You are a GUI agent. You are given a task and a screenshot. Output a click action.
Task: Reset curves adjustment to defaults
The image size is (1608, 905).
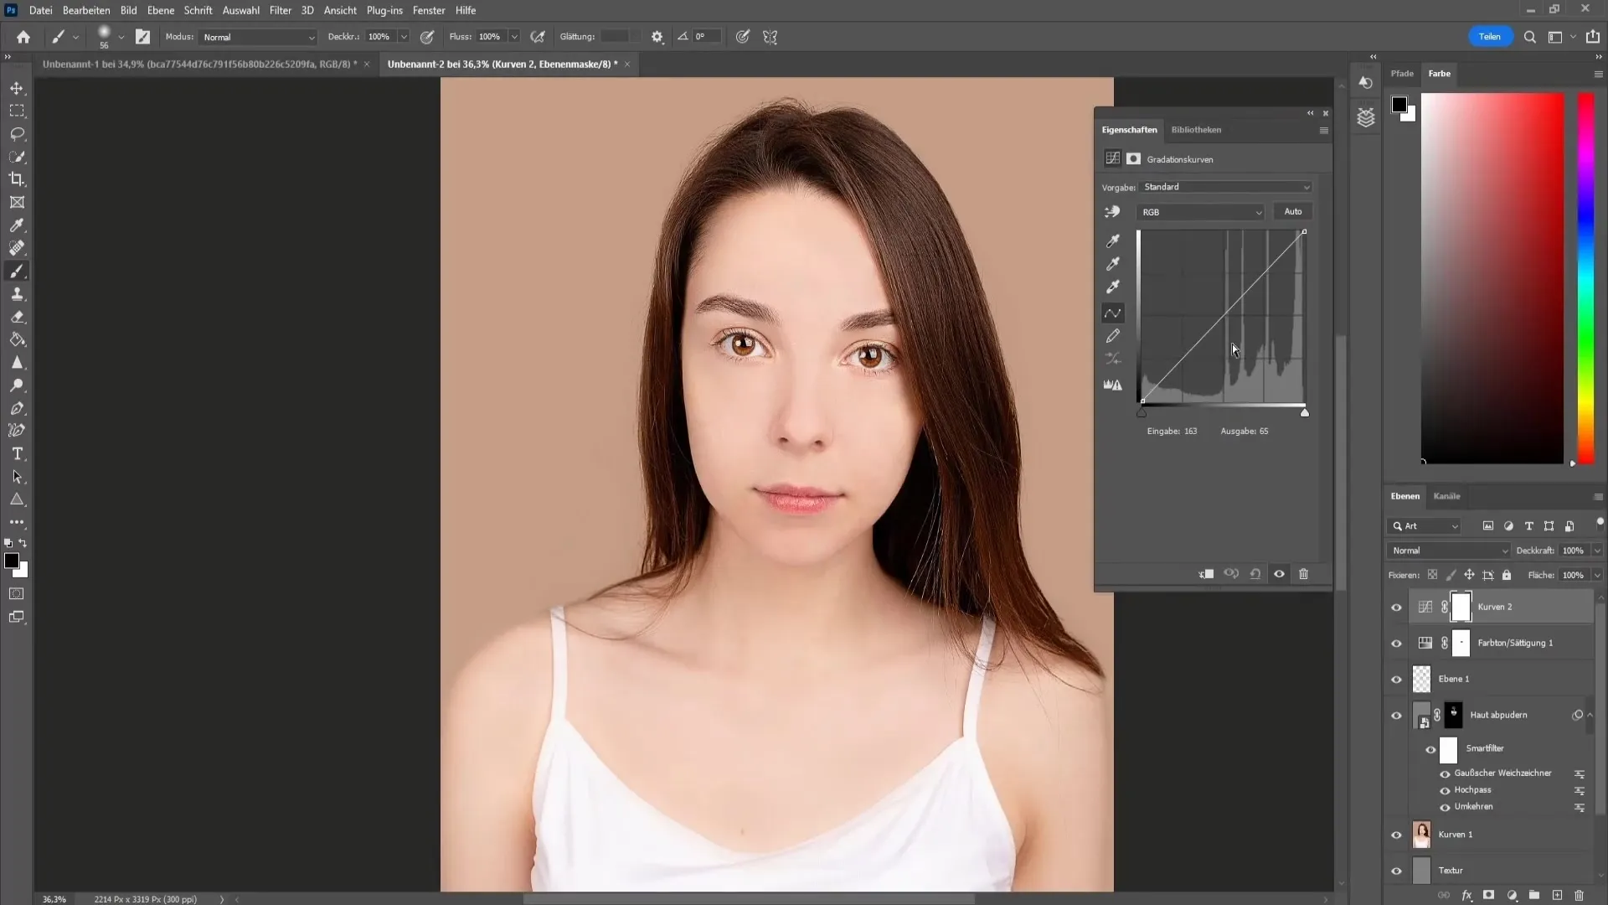click(x=1255, y=574)
